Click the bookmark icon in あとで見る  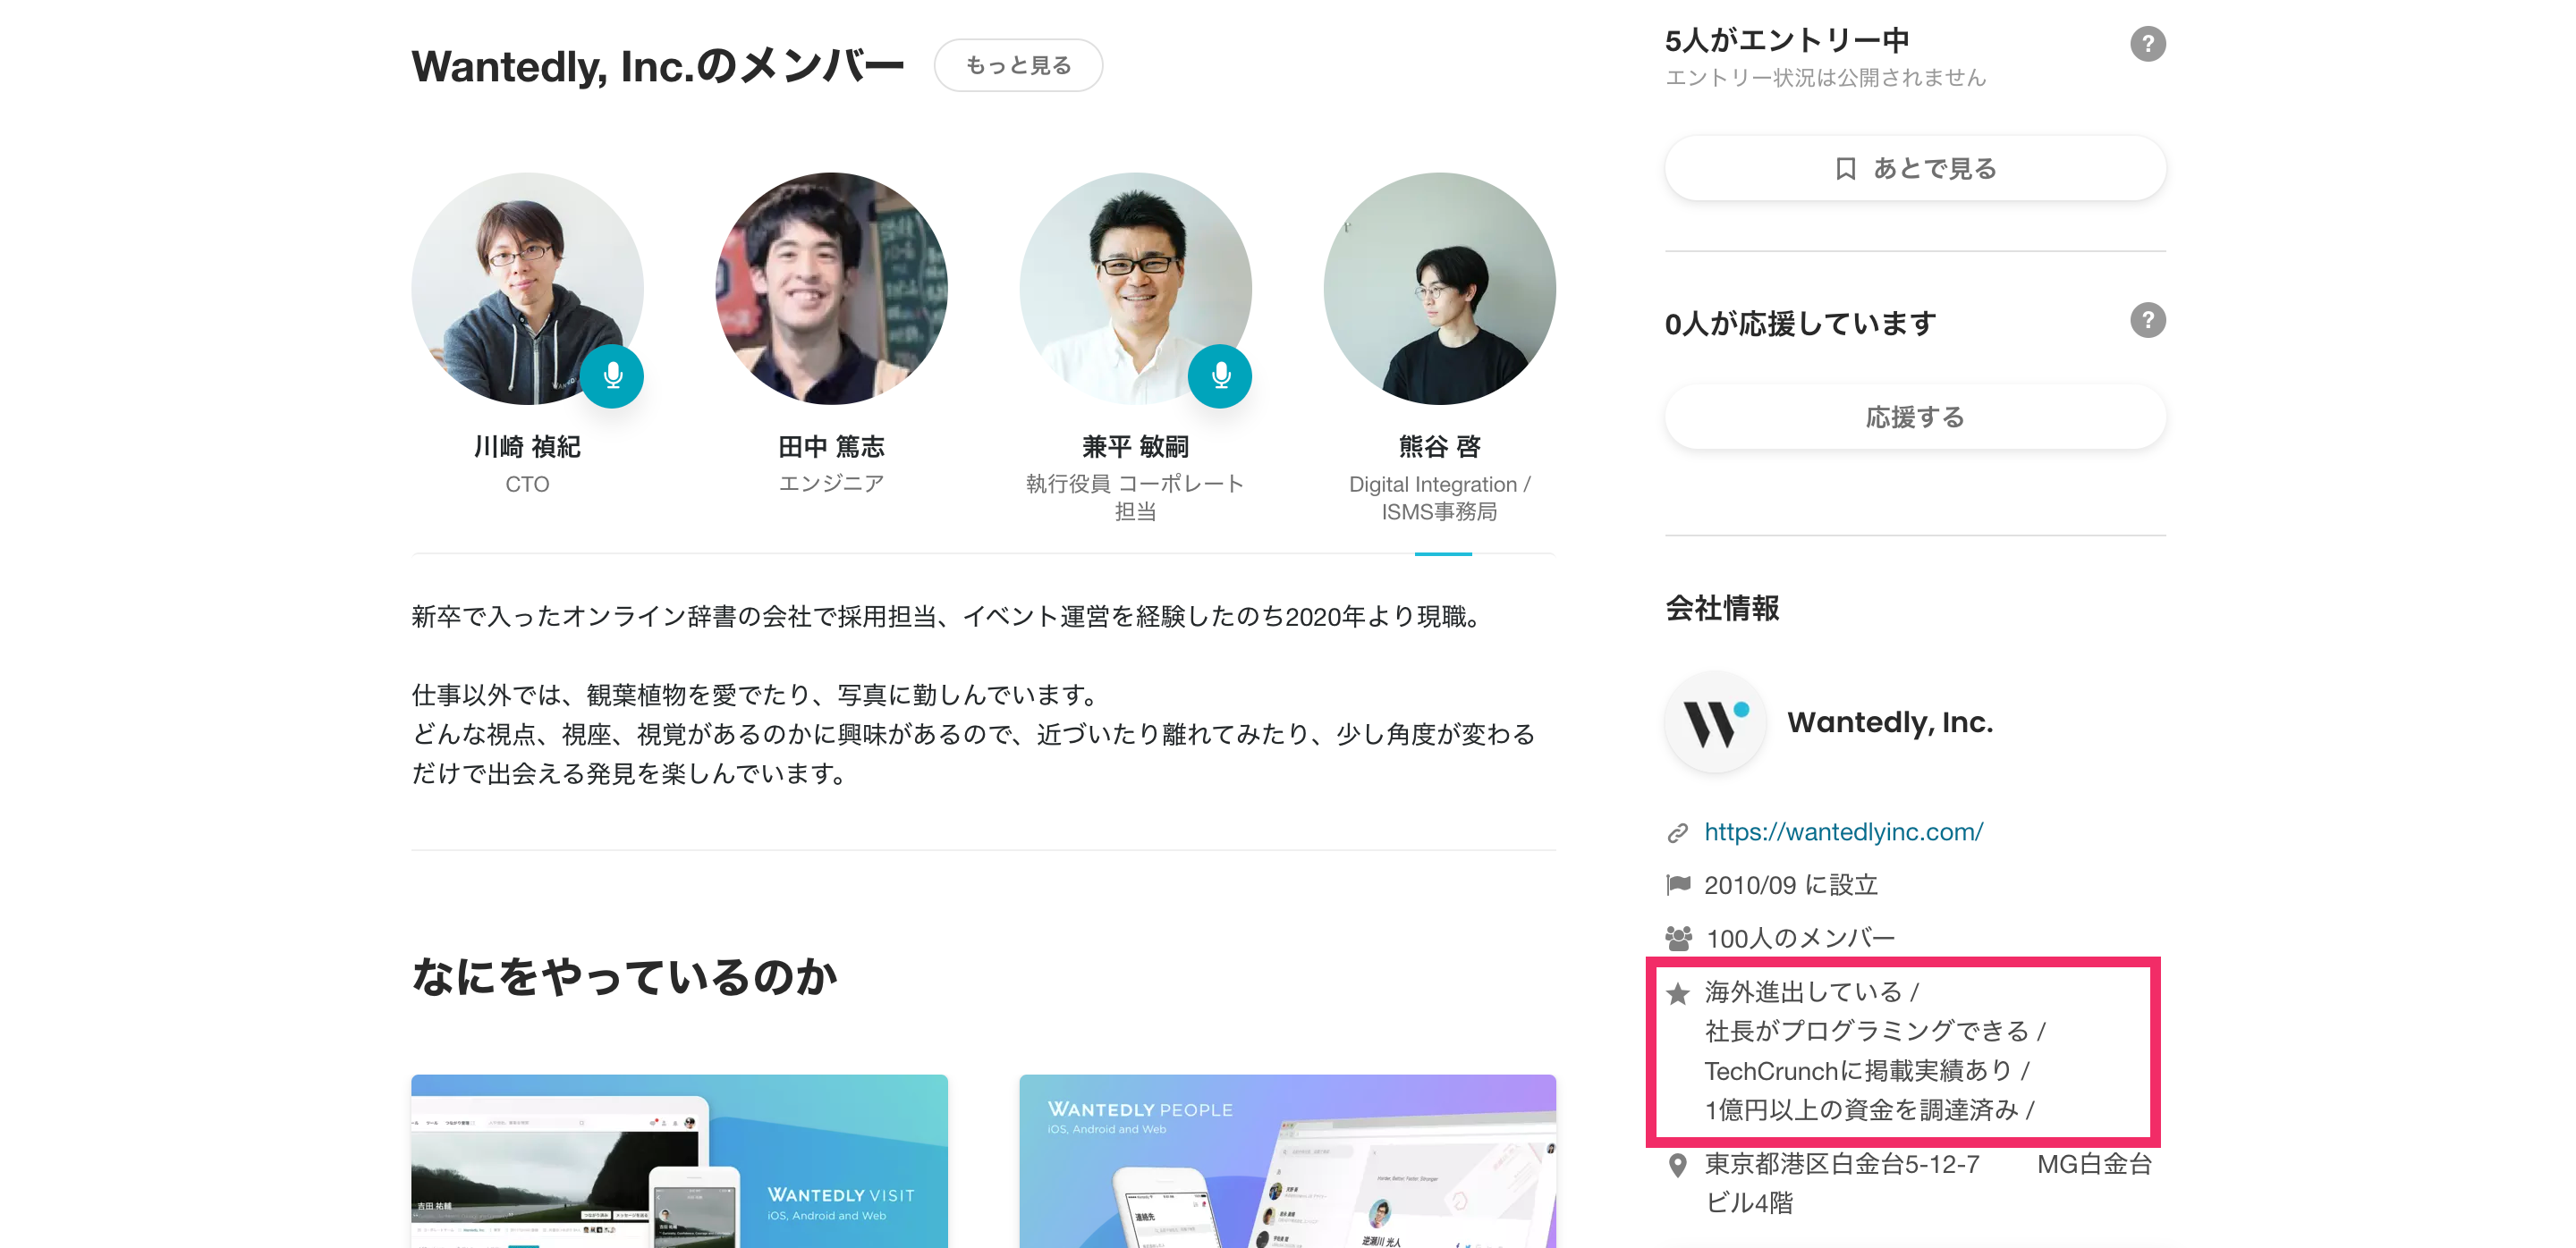coord(1845,169)
